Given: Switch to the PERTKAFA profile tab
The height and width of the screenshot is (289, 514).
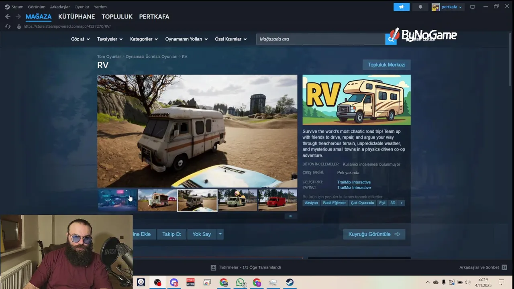Looking at the screenshot, I should [154, 16].
